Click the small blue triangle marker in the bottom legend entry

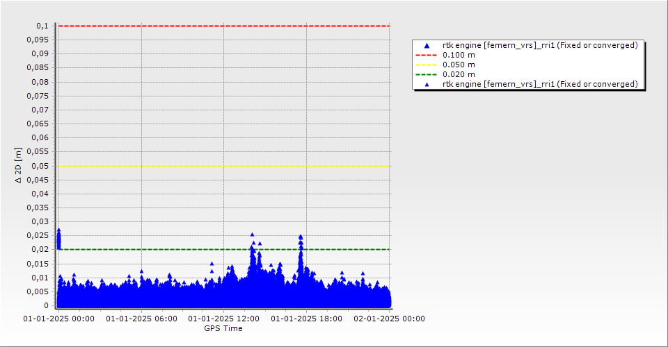pos(427,84)
